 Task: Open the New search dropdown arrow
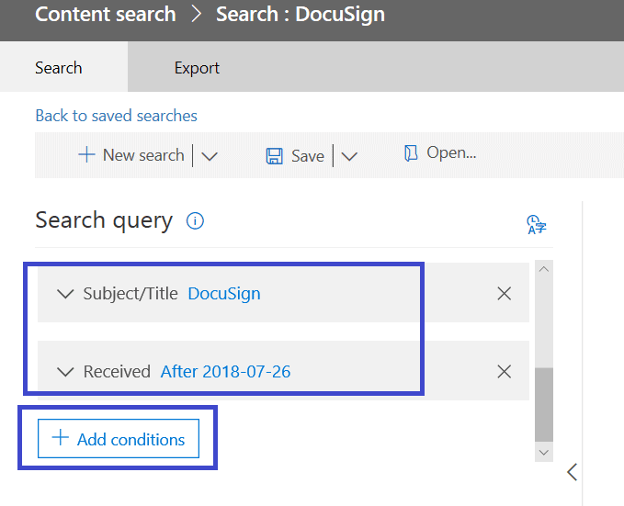click(x=210, y=156)
